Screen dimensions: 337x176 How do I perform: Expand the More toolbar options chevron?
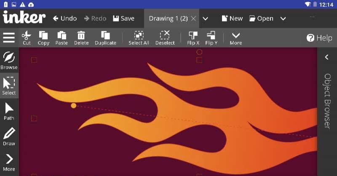tap(236, 38)
